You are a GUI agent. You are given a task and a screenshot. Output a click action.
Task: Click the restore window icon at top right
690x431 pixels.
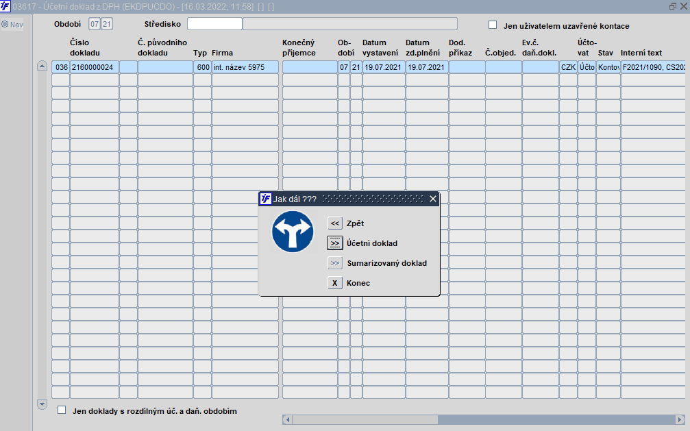[x=673, y=6]
